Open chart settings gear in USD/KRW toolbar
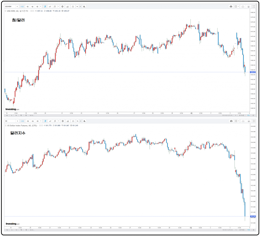Screen dimensions: 261x236 (x=62, y=6)
